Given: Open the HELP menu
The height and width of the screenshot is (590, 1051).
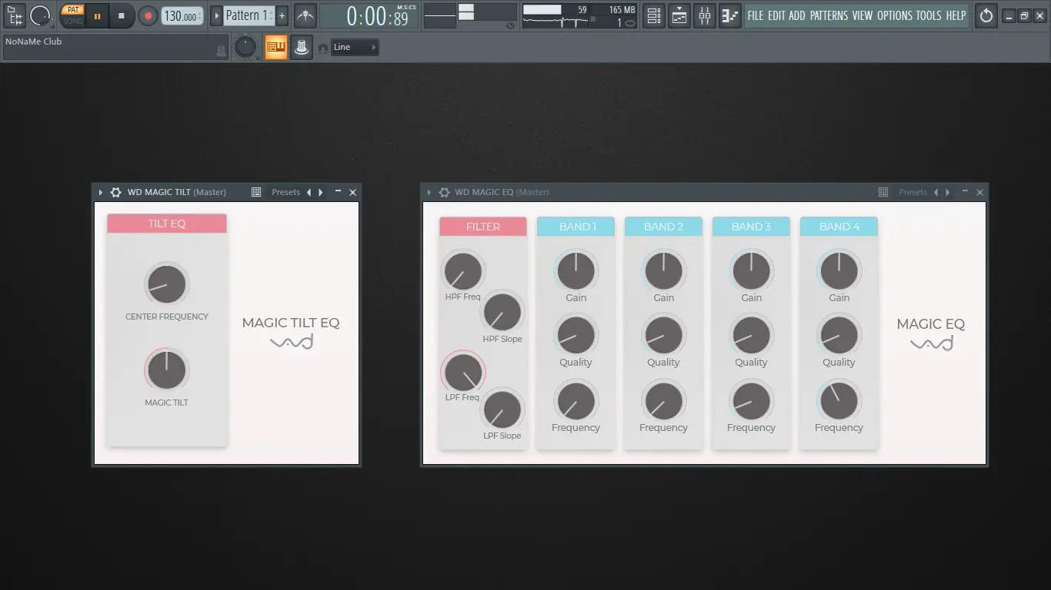Looking at the screenshot, I should pyautogui.click(x=956, y=15).
